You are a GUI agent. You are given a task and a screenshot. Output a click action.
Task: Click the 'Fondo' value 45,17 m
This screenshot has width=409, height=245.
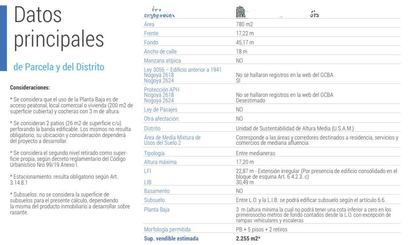[245, 42]
